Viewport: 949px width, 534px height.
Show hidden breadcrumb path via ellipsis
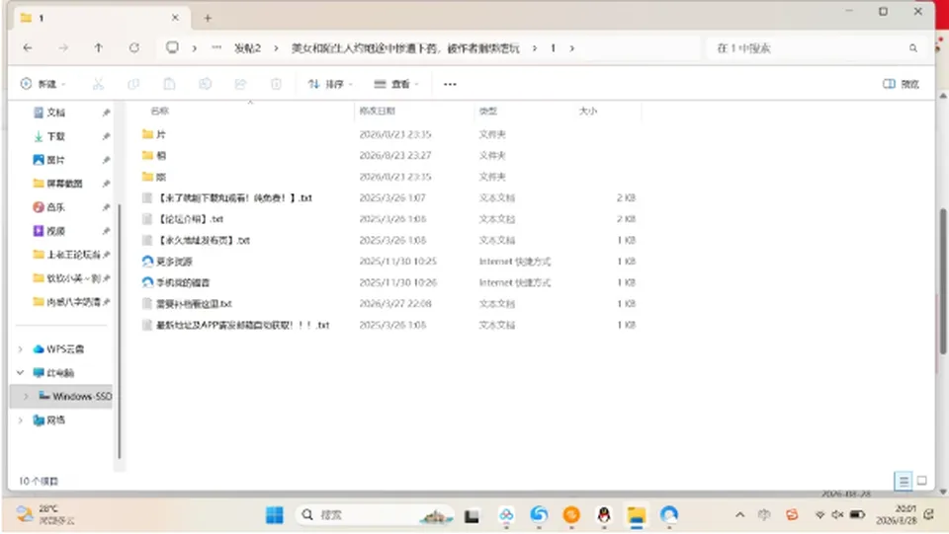[216, 47]
